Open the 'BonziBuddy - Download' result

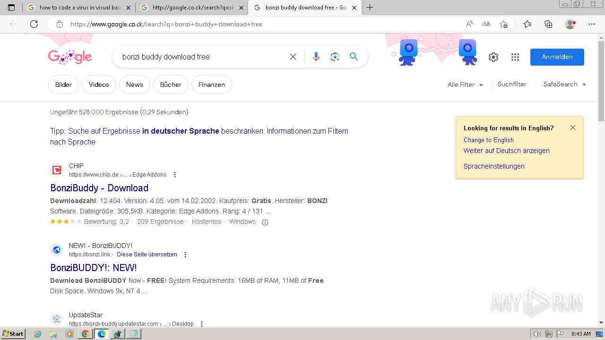[x=99, y=188]
